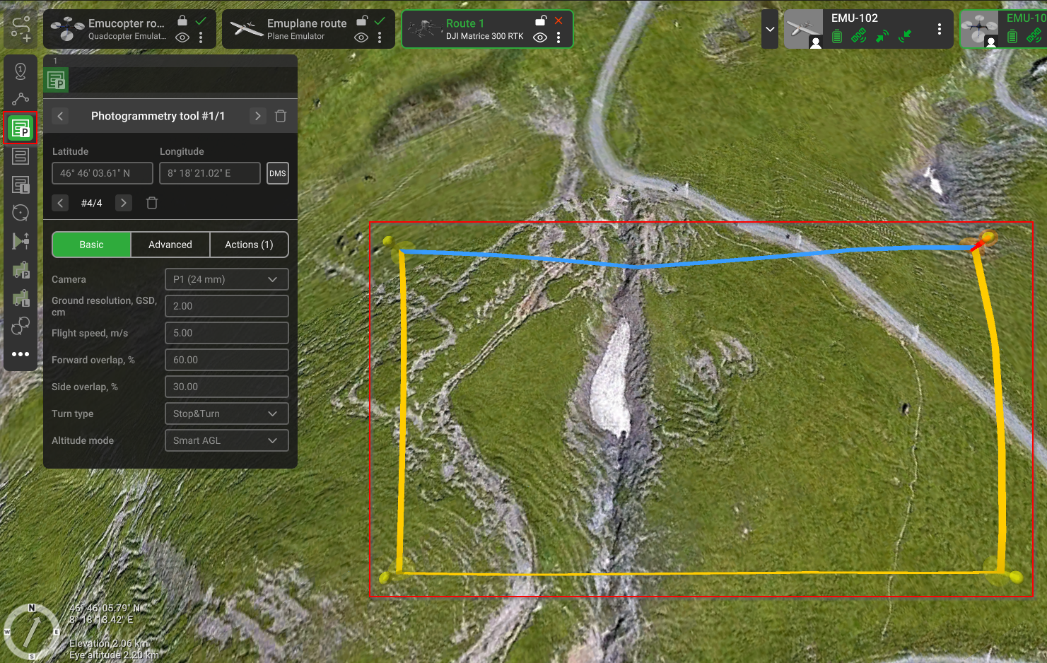Delete point #4/4 with trash icon
This screenshot has height=663, width=1047.
click(x=152, y=204)
